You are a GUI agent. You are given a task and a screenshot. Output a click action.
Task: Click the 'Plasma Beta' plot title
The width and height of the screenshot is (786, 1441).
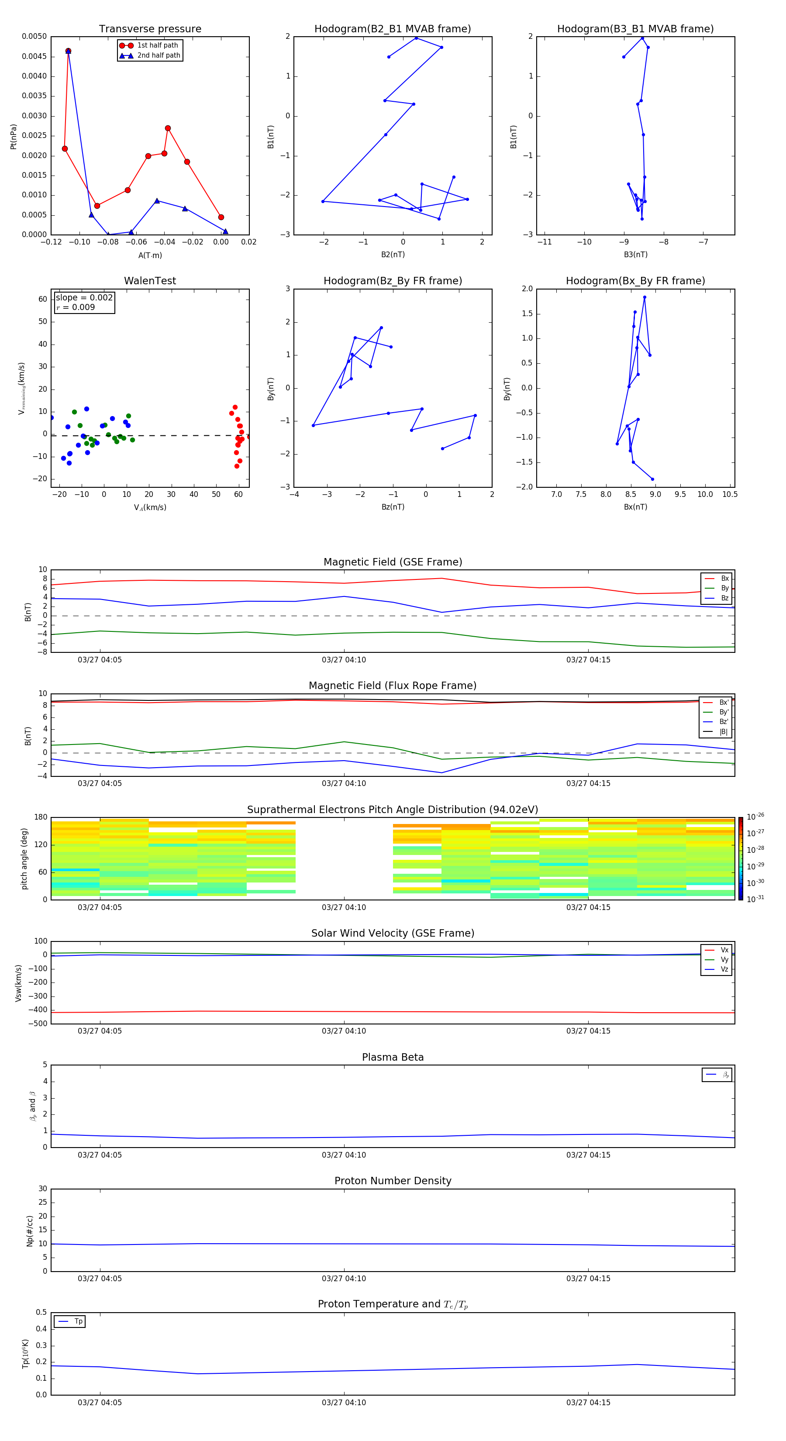[393, 1058]
